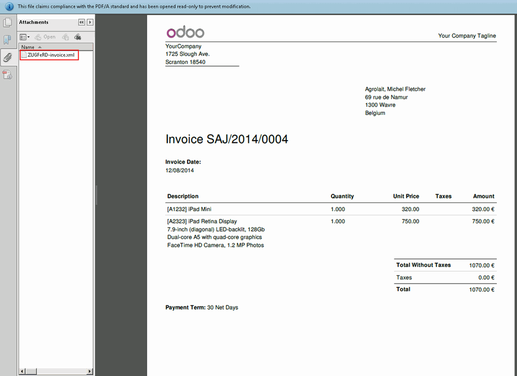Click the 'Invoice SAJ/2014/0004' heading
The height and width of the screenshot is (376, 517).
tap(227, 139)
